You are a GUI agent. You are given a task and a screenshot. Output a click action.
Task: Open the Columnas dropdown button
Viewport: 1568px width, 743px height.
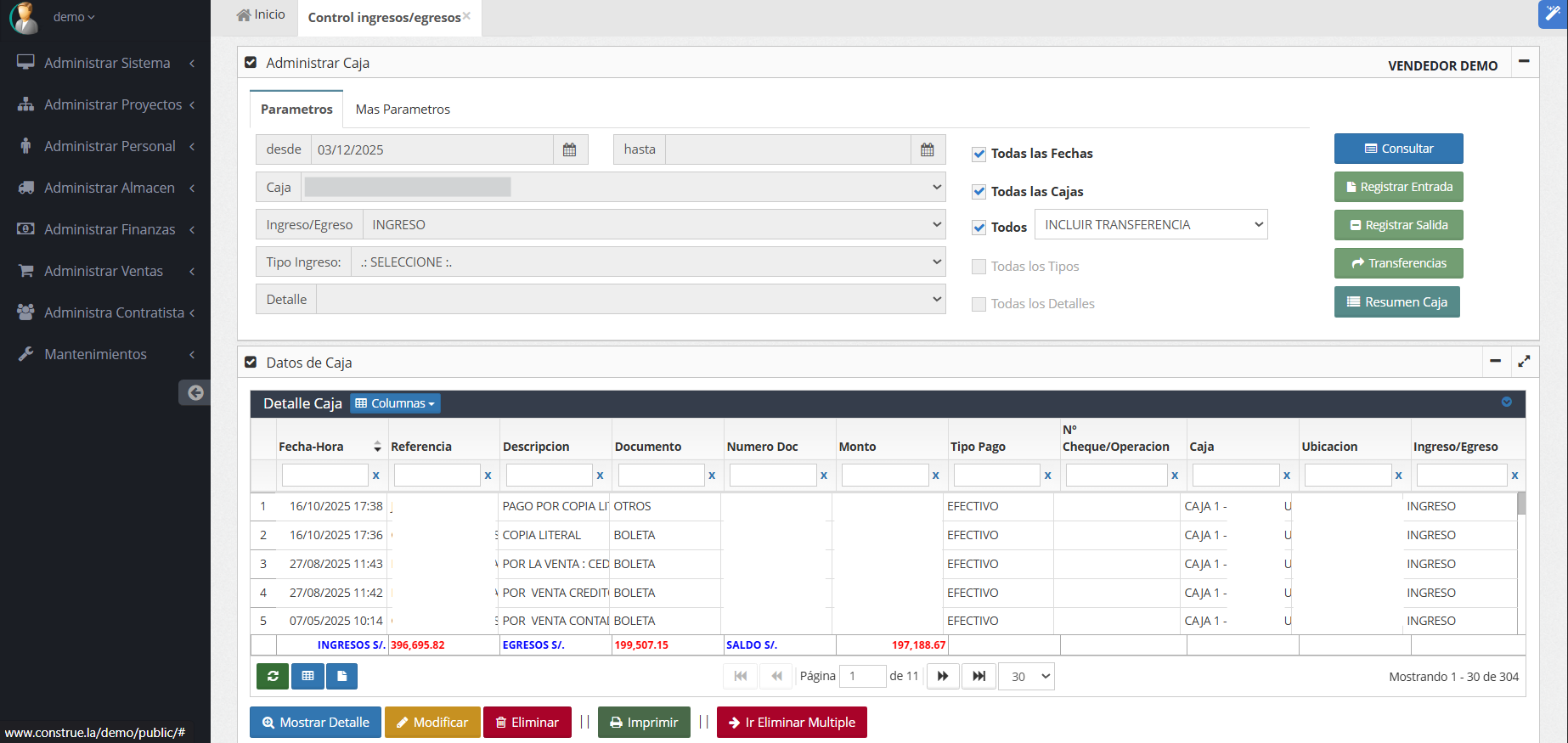[395, 403]
